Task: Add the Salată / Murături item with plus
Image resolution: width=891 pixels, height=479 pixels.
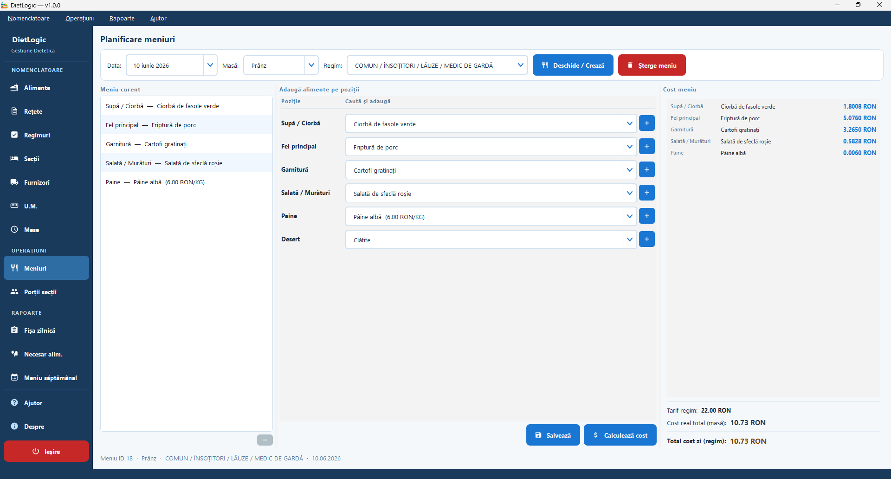Action: point(647,193)
